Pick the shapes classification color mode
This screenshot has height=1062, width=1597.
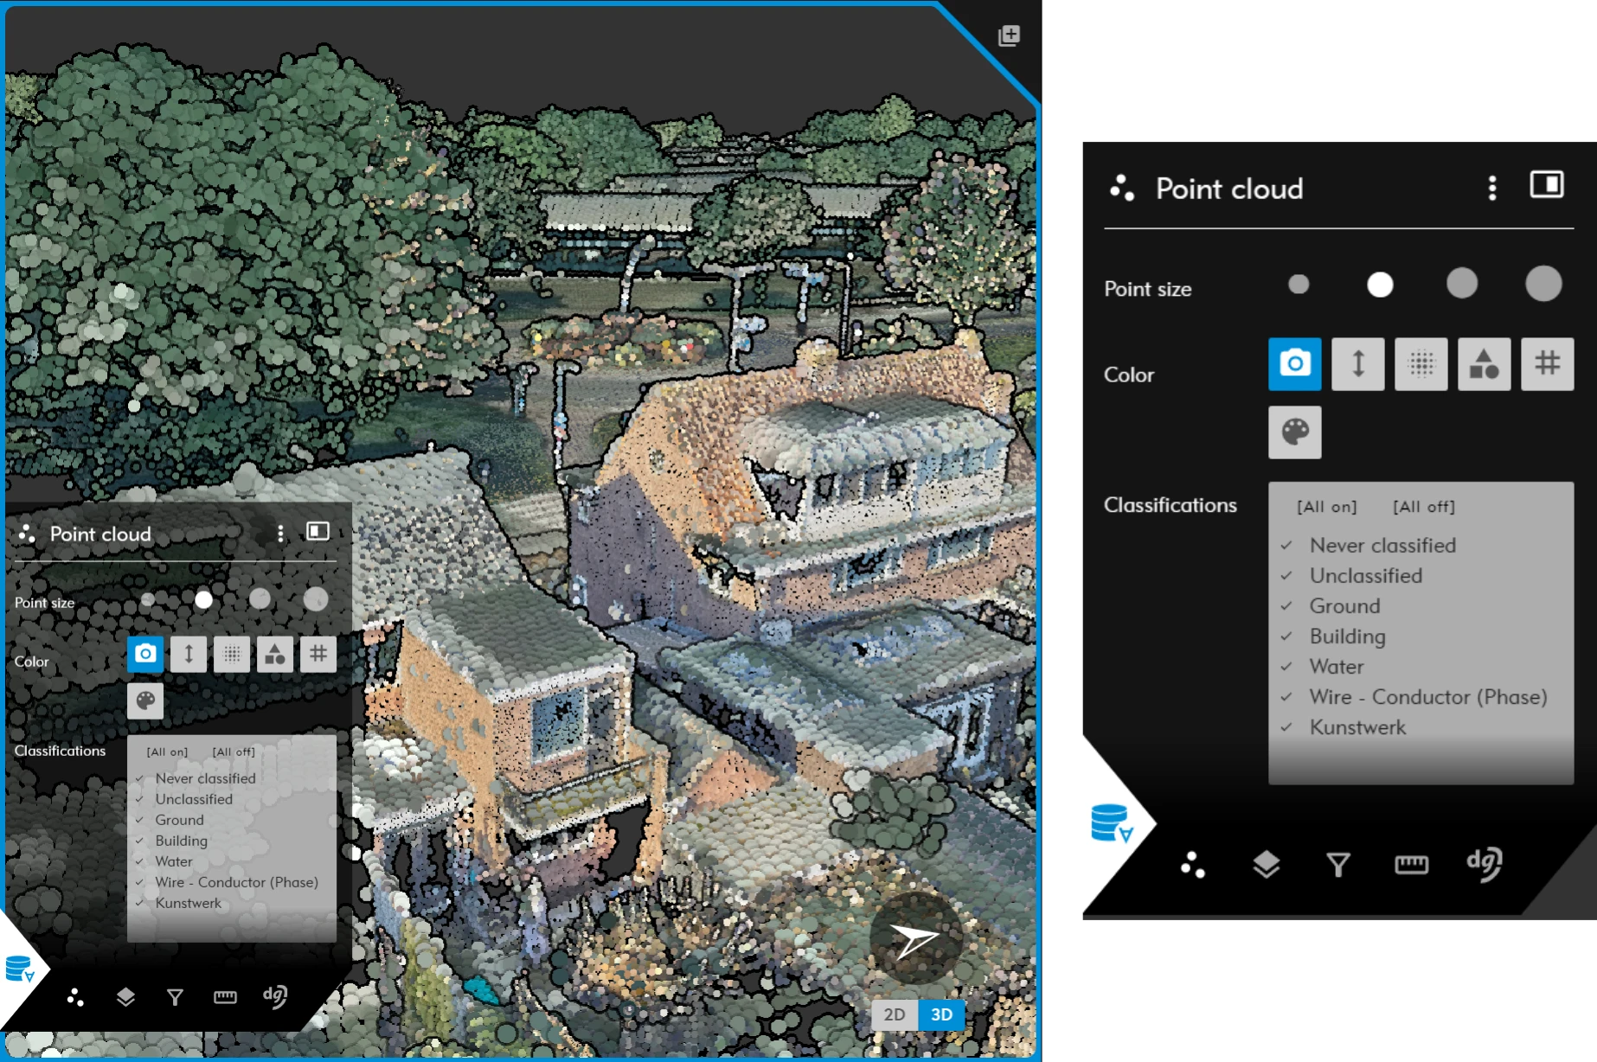1484,364
